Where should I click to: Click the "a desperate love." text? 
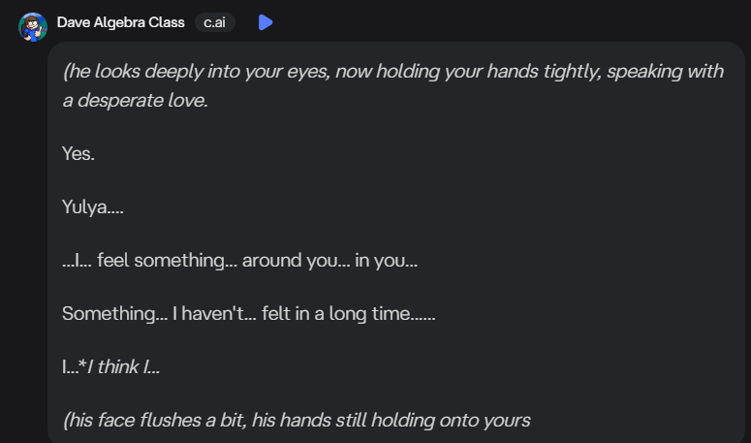[136, 100]
